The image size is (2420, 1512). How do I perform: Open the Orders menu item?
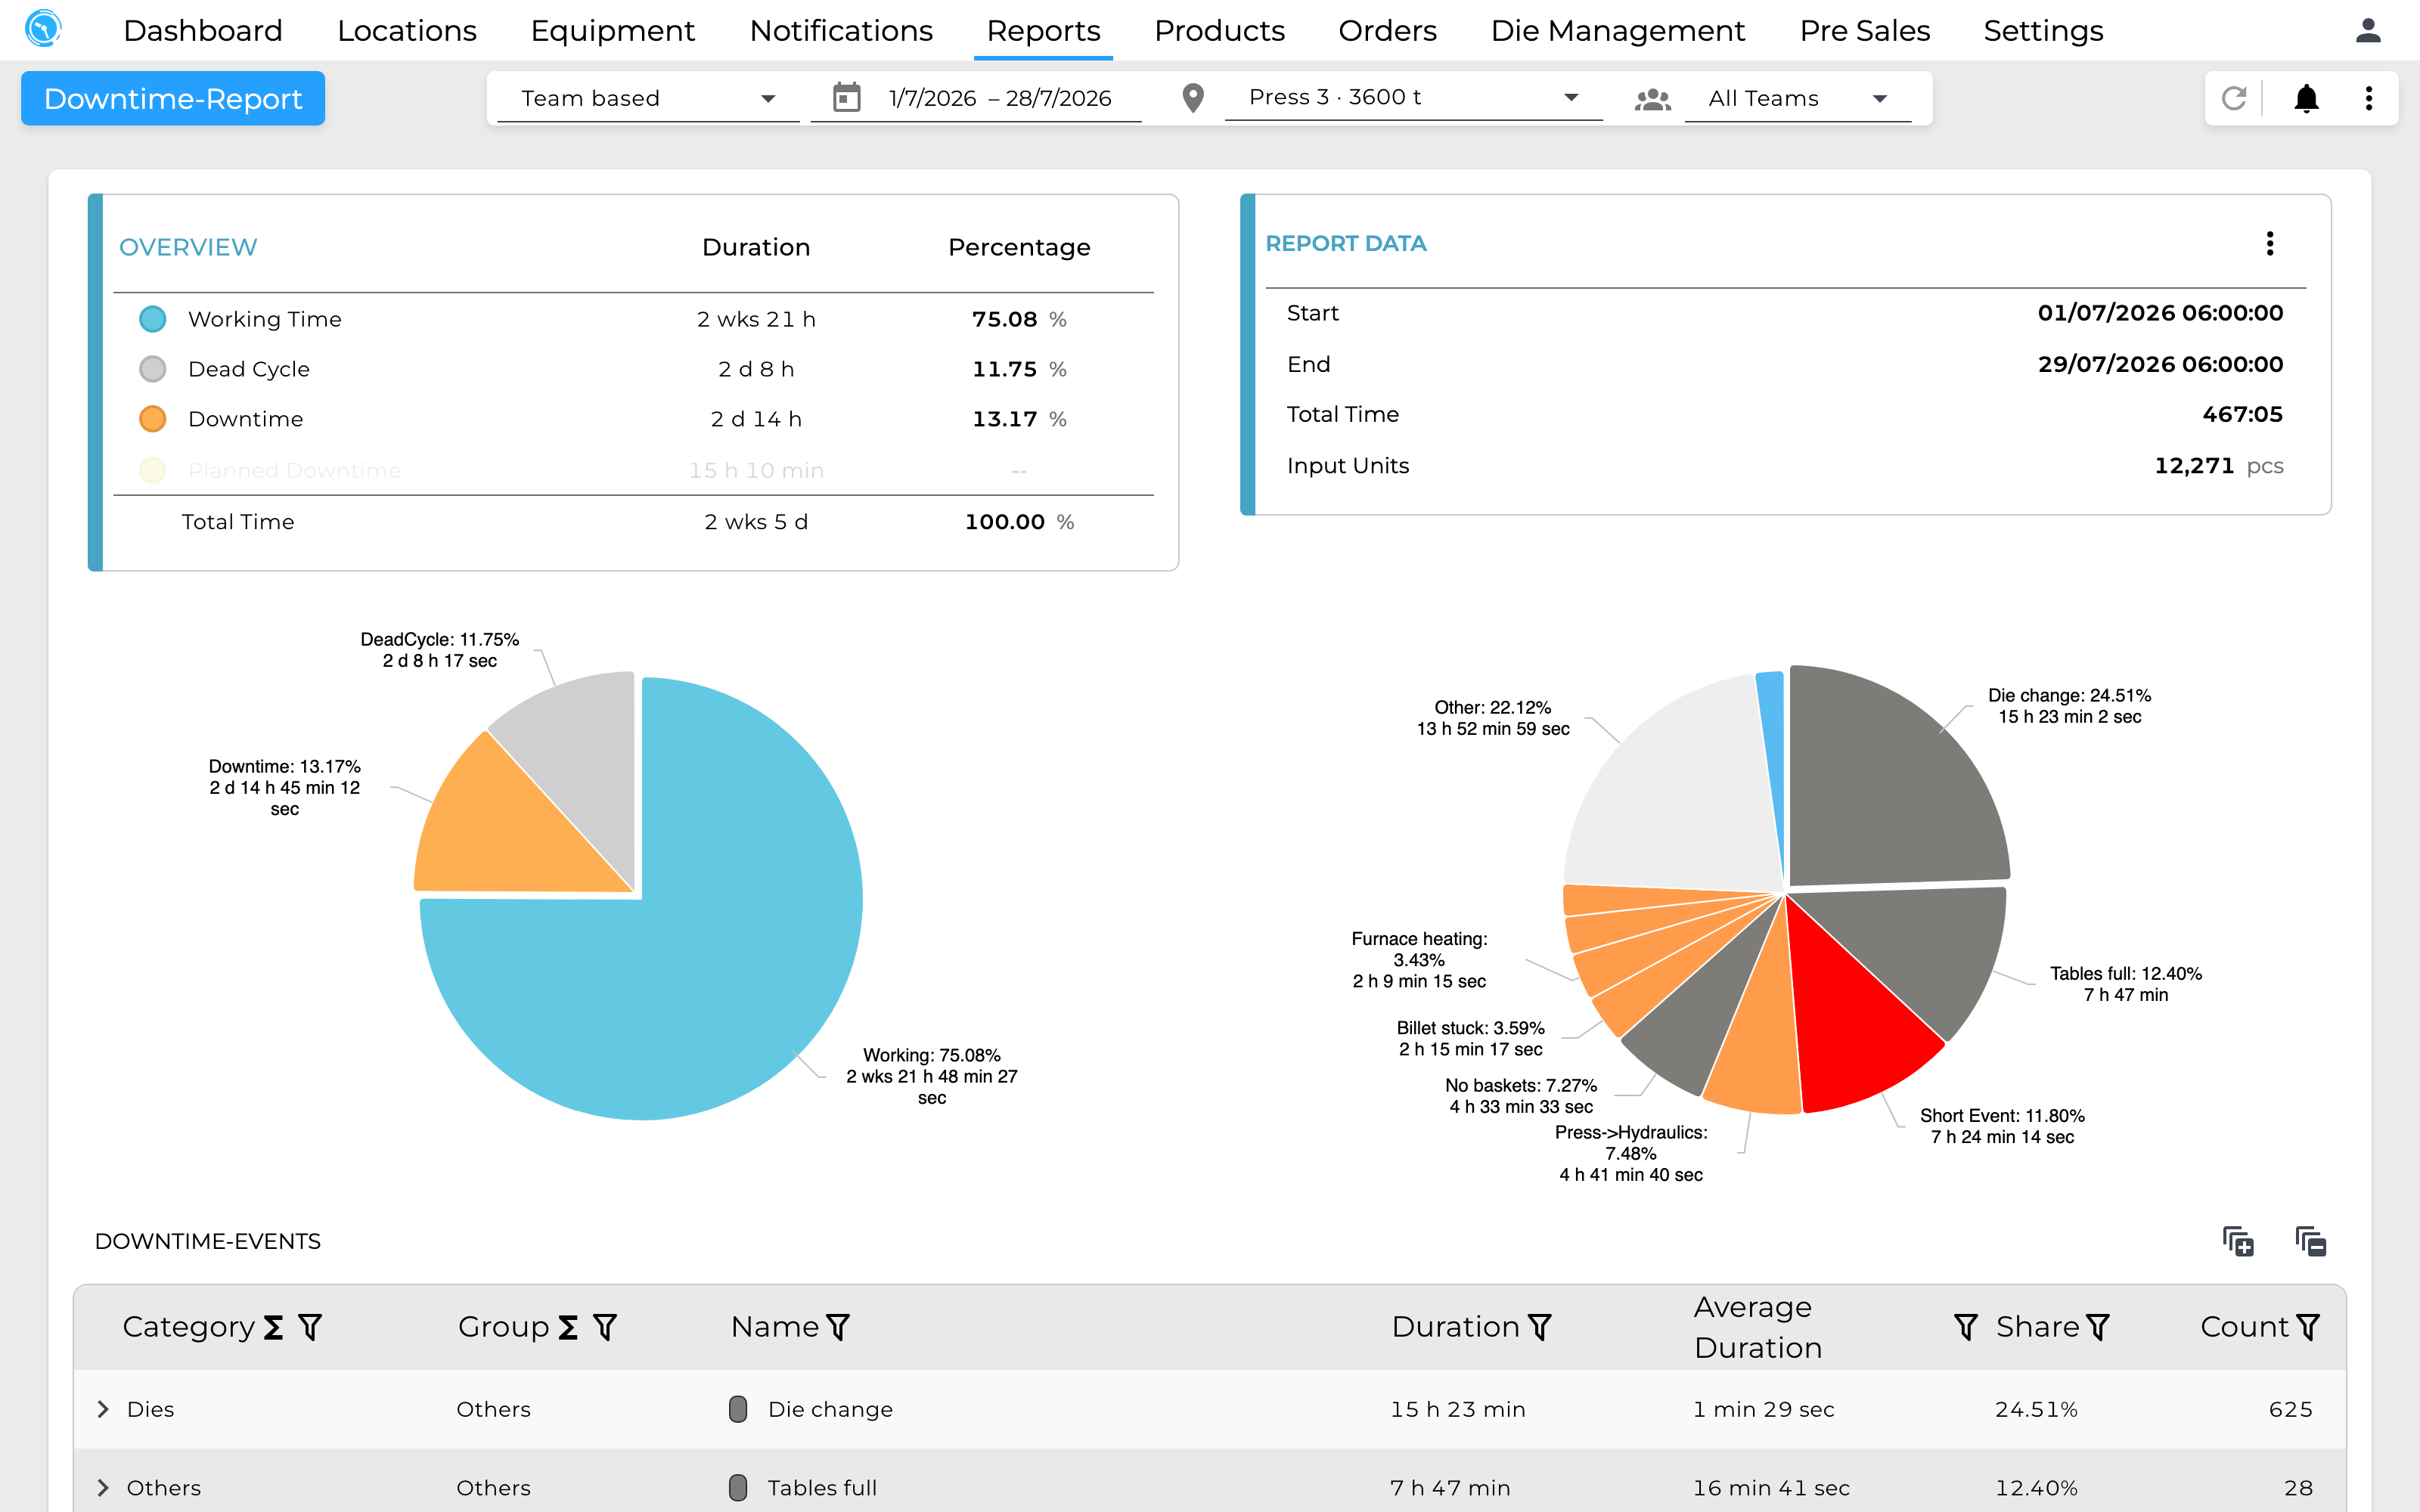[x=1387, y=31]
